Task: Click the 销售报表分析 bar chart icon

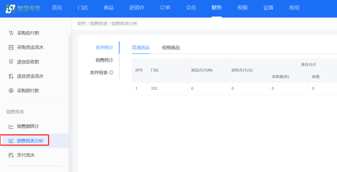Action: [11, 141]
